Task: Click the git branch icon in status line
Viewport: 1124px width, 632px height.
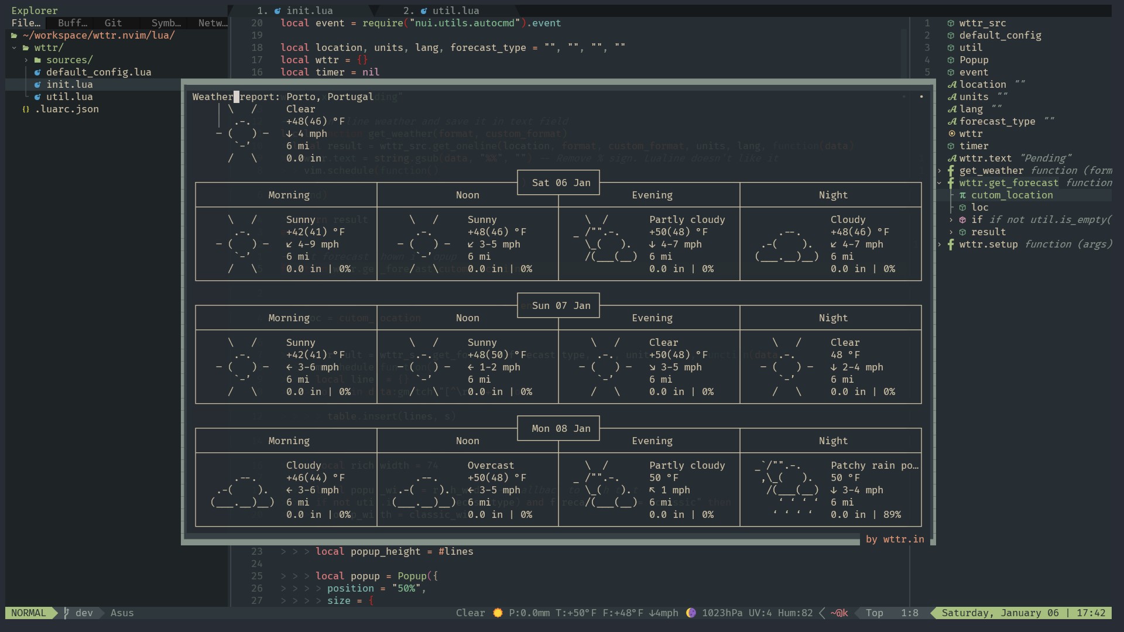Action: [x=67, y=613]
